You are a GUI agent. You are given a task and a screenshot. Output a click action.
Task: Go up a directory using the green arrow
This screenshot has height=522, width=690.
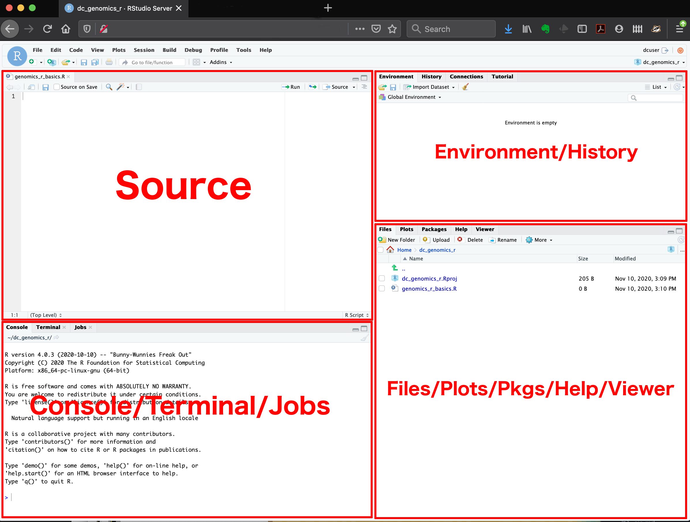(x=395, y=268)
